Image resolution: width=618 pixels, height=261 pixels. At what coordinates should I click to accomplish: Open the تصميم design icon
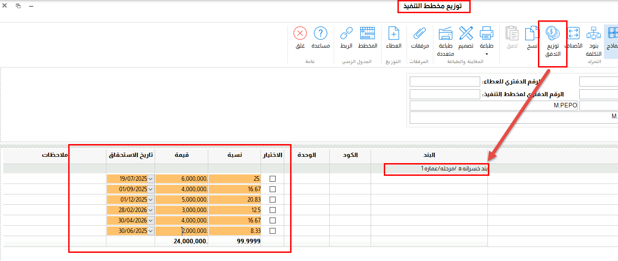(x=466, y=34)
